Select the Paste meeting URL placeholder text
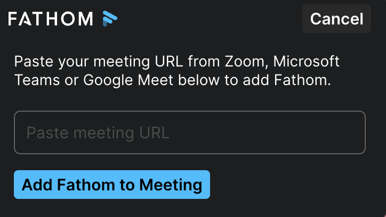This screenshot has height=217, width=386. [98, 132]
